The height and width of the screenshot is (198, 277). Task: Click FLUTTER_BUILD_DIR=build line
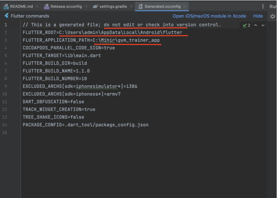(55, 63)
